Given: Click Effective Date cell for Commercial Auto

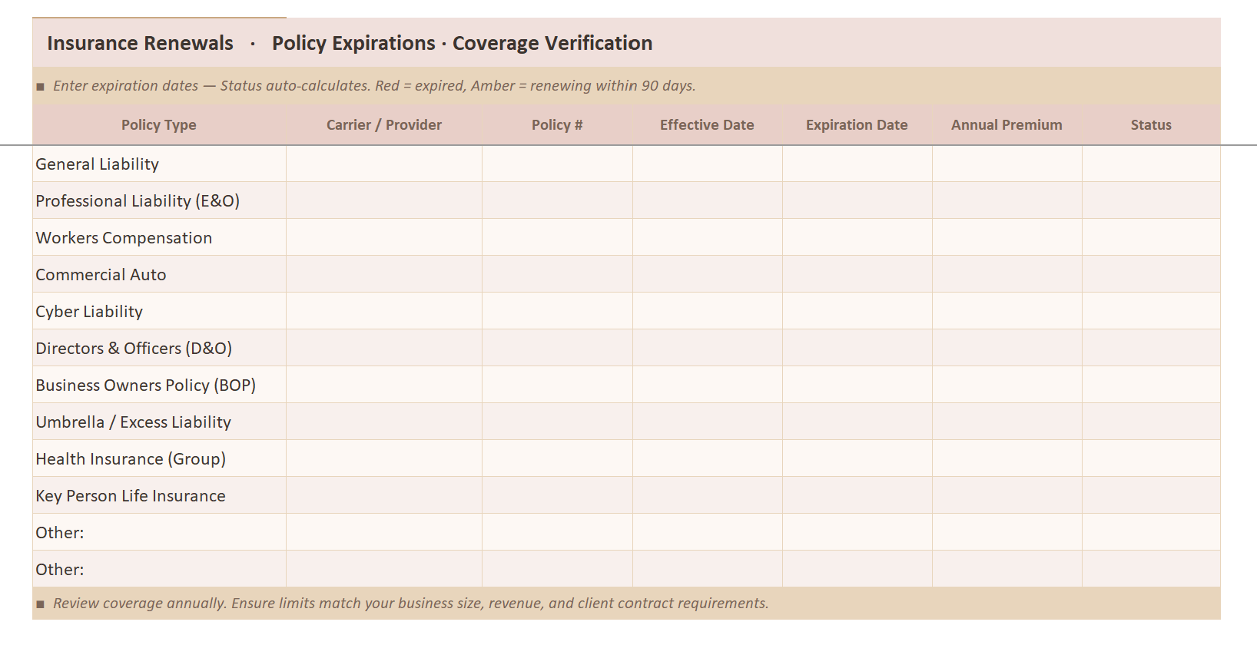Looking at the screenshot, I should (x=707, y=274).
